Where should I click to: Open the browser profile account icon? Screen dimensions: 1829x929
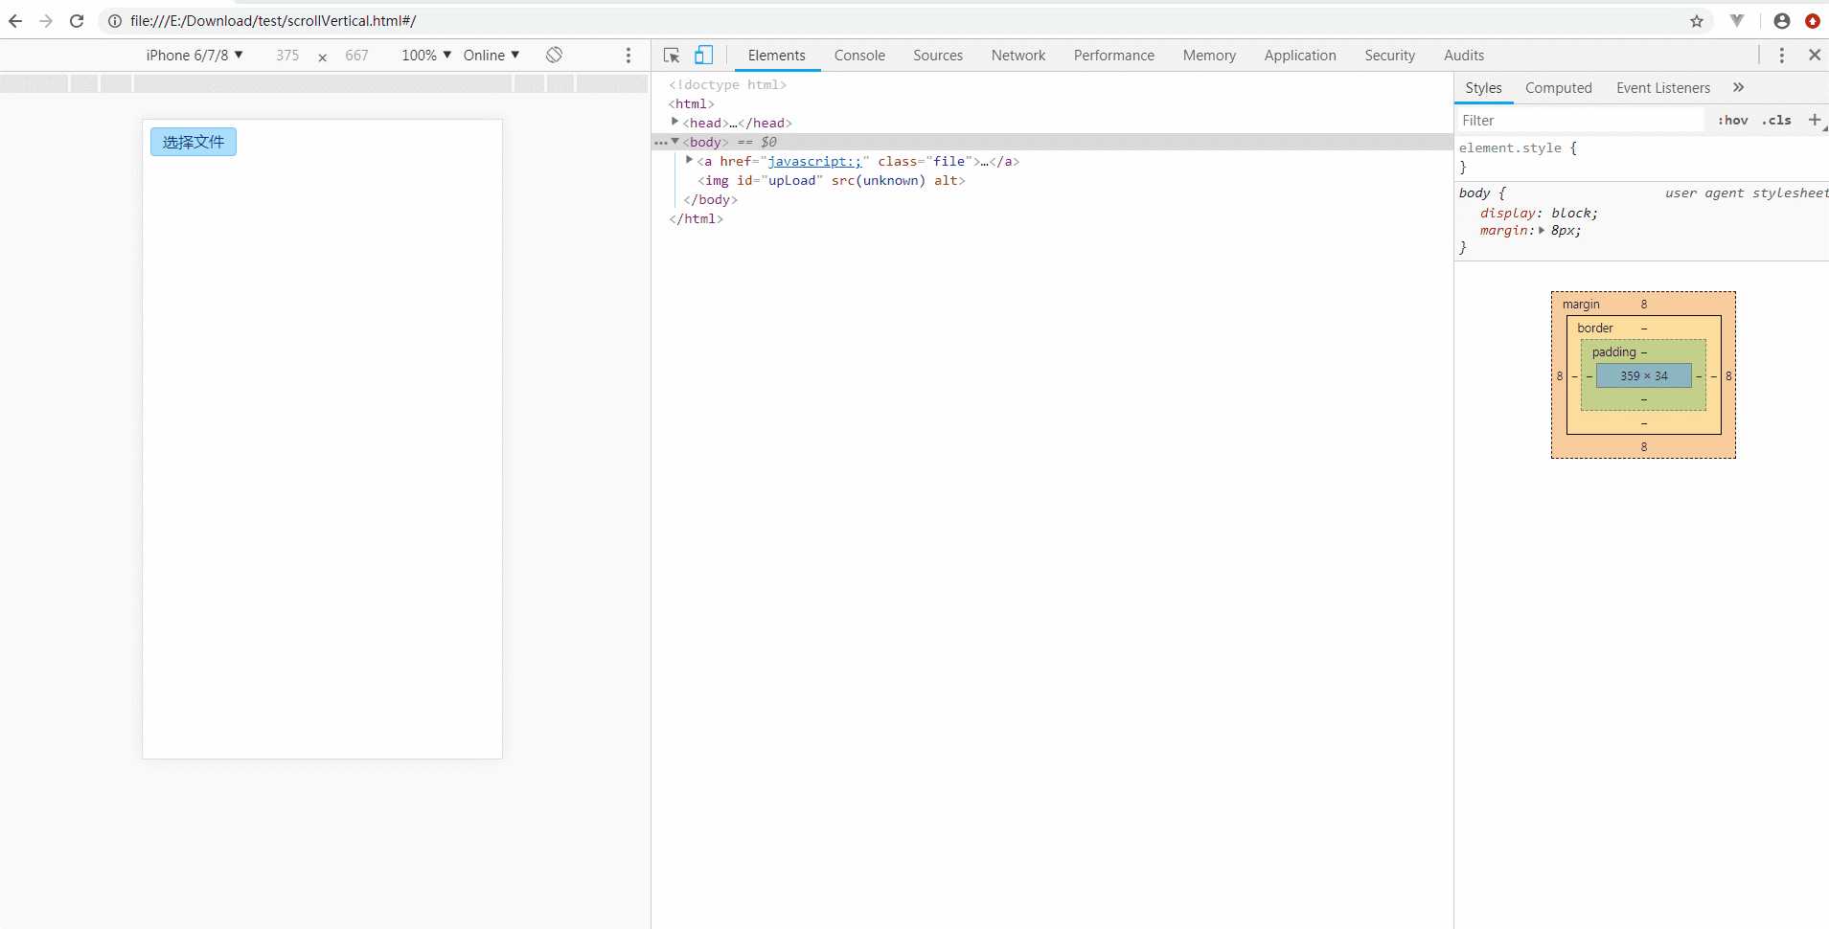1782,21
